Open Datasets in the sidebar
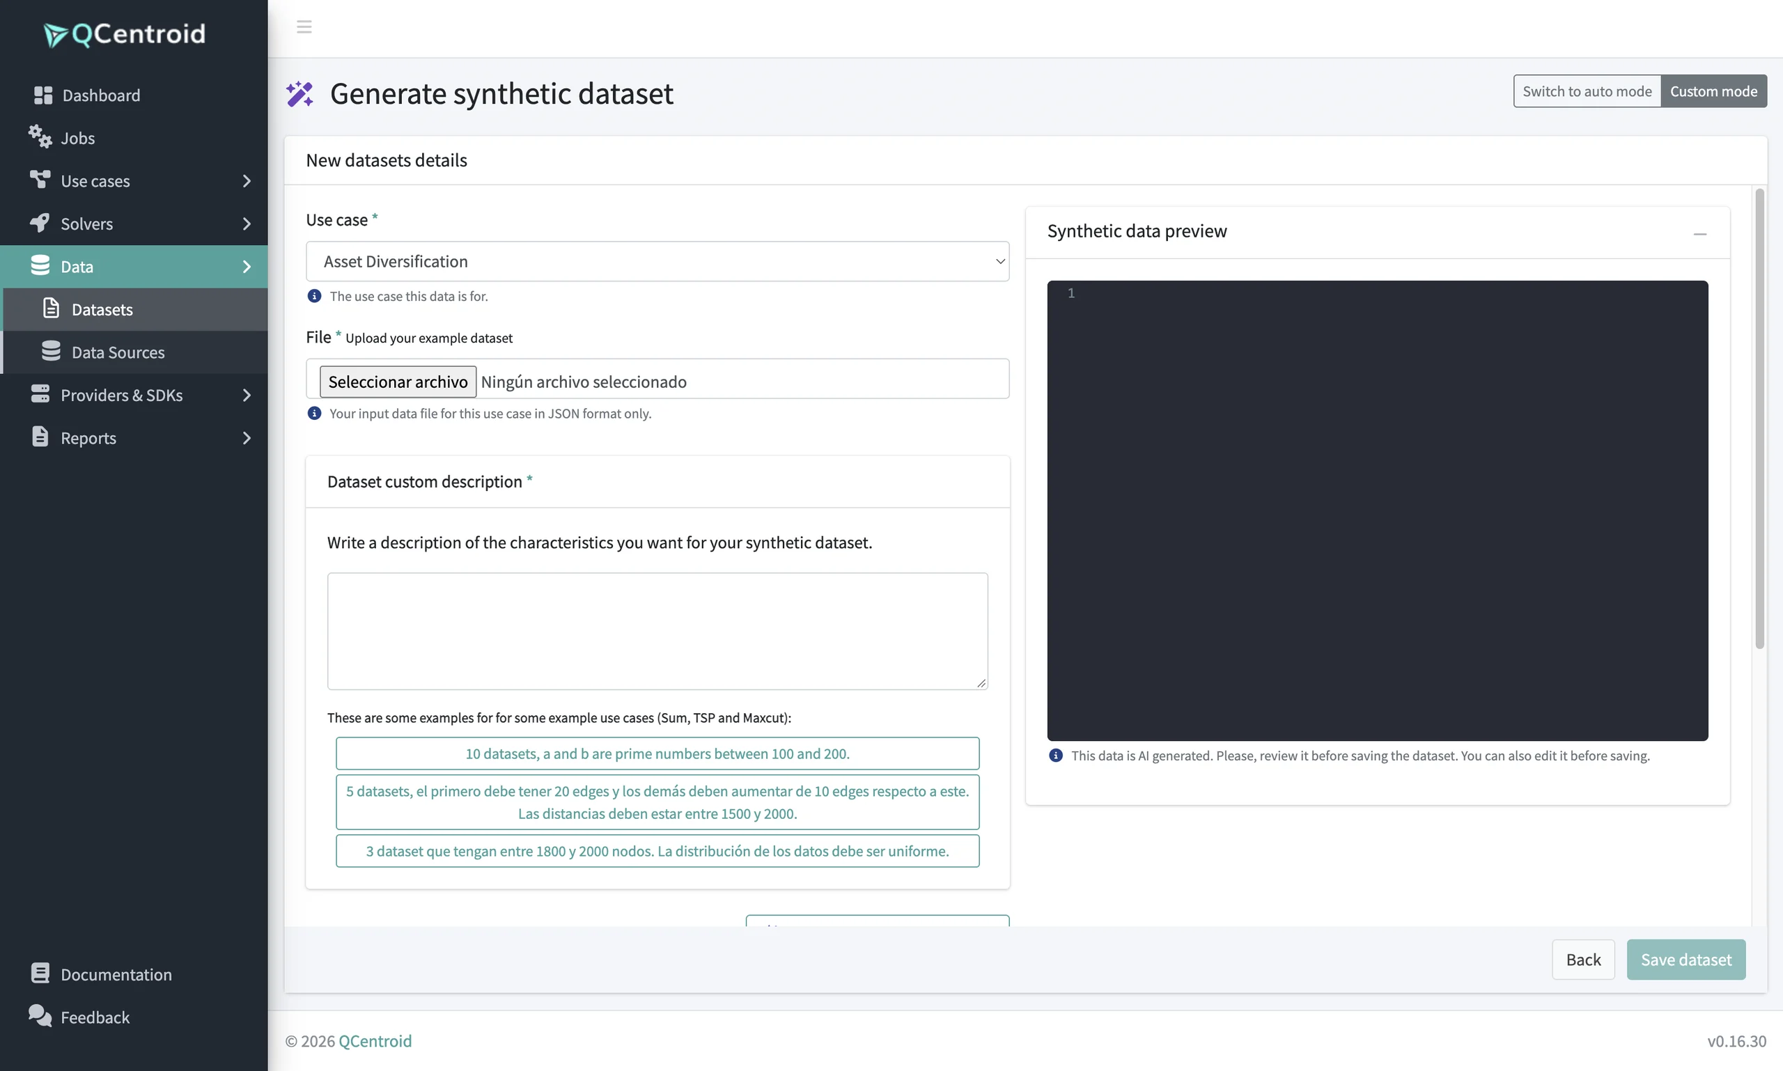The image size is (1783, 1071). (x=135, y=310)
